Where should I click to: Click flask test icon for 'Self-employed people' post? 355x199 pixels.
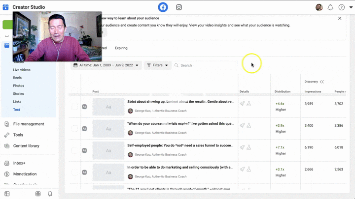(249, 147)
